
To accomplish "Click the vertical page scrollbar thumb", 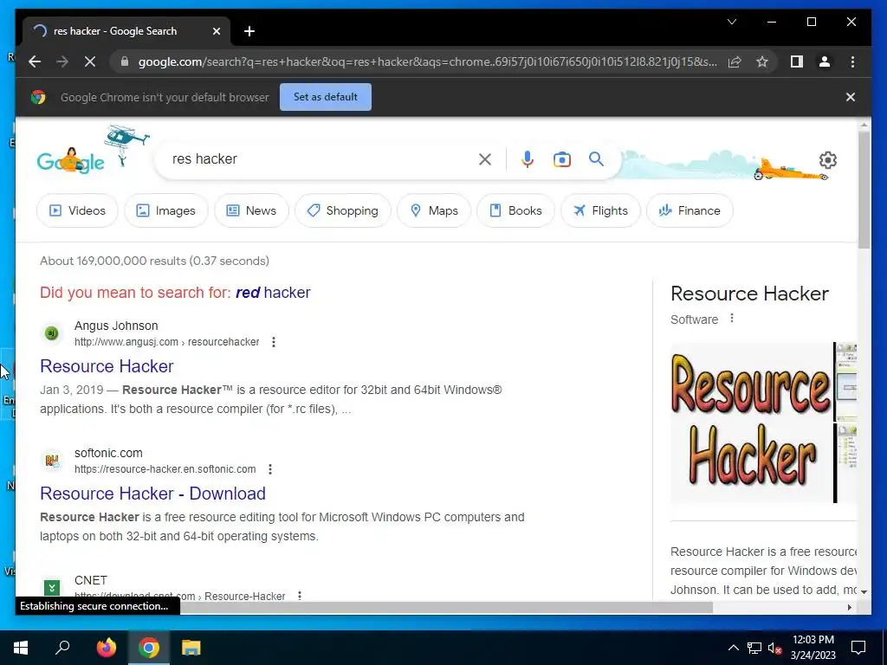I will click(x=864, y=190).
